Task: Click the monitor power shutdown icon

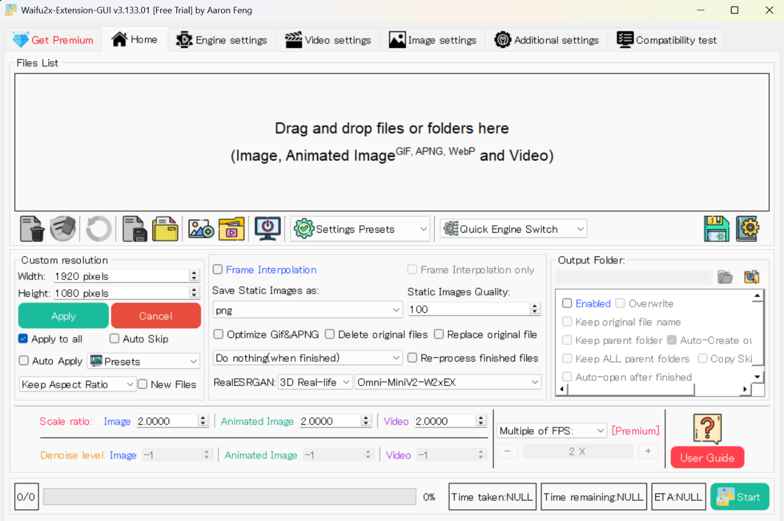Action: (x=268, y=229)
